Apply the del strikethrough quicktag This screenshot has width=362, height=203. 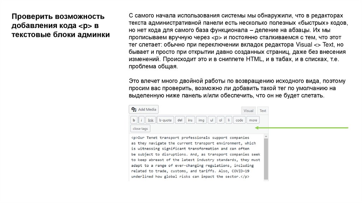(x=180, y=120)
